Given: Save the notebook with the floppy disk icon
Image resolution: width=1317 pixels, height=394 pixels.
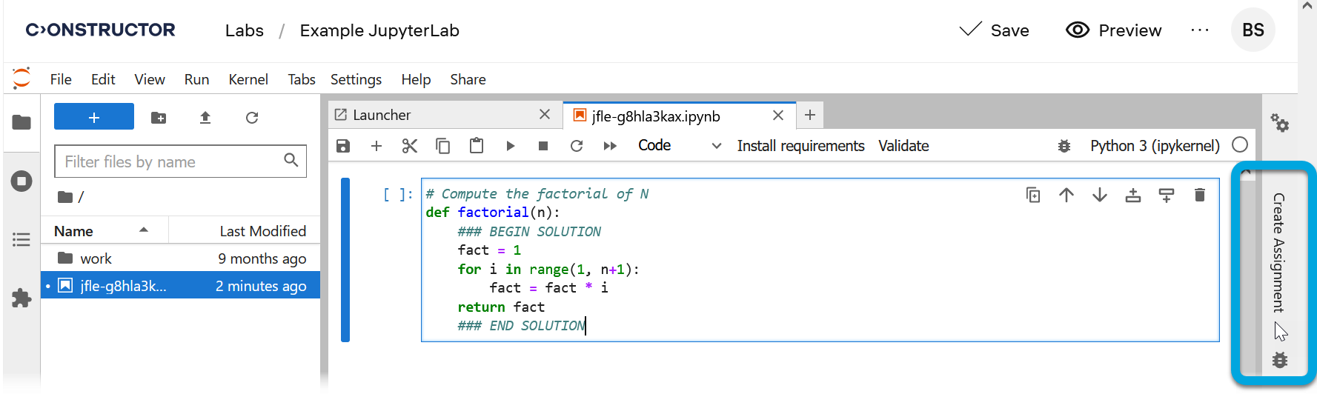Looking at the screenshot, I should [342, 146].
